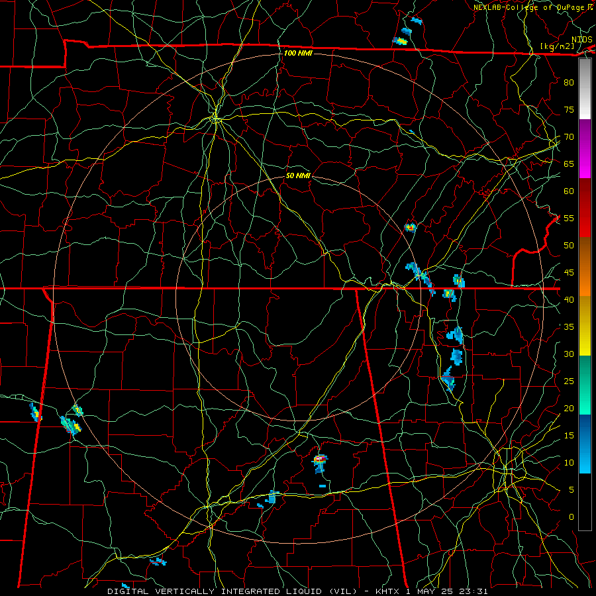The width and height of the screenshot is (596, 596).
Task: Click the [kg/m2] units label
Action: tap(557, 46)
